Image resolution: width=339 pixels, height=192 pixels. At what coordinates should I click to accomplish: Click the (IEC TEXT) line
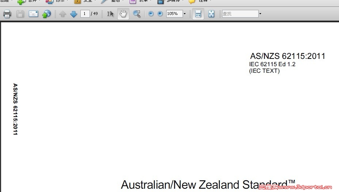tap(264, 71)
